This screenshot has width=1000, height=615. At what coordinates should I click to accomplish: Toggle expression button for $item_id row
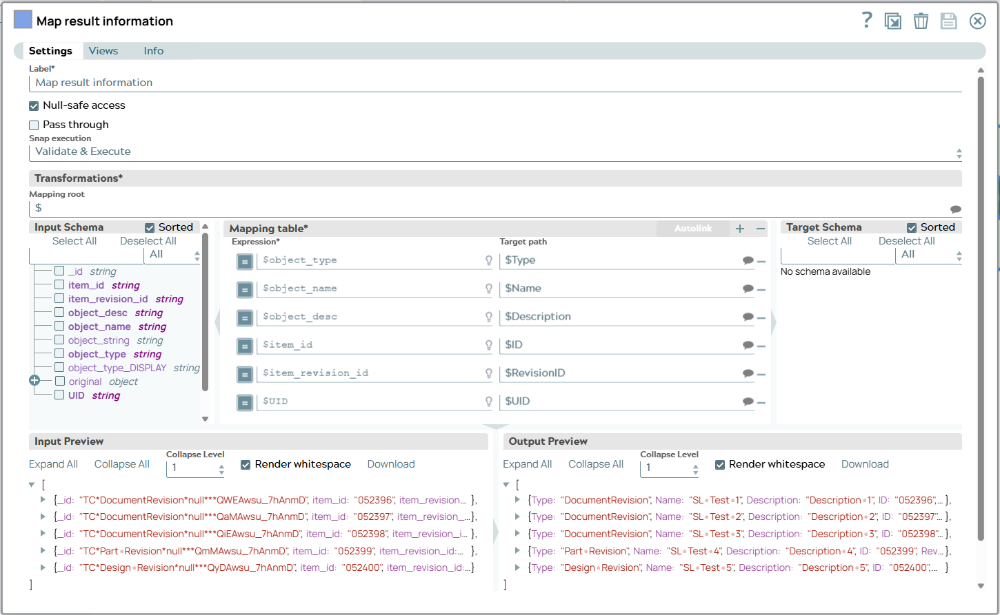(x=245, y=346)
